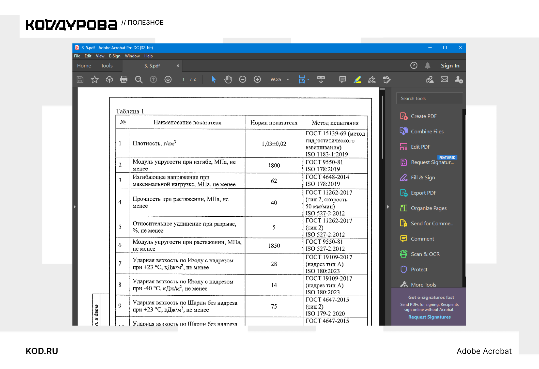Close the 3, 5.pdf tab
Viewport: 539px width, 369px height.
point(178,66)
